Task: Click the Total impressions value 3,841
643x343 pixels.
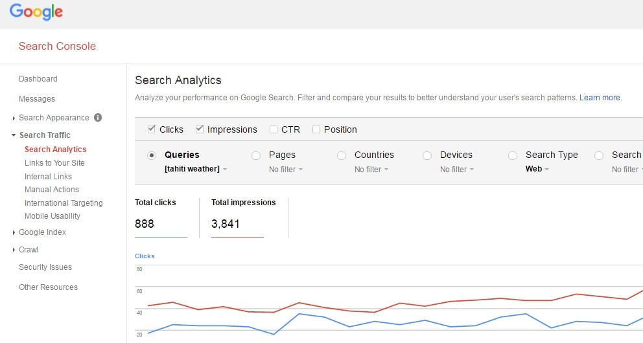Action: (x=225, y=224)
